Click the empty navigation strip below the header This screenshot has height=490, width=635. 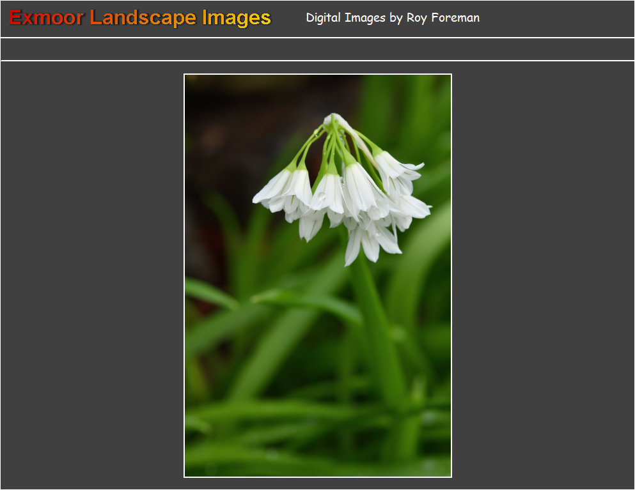coord(317,49)
